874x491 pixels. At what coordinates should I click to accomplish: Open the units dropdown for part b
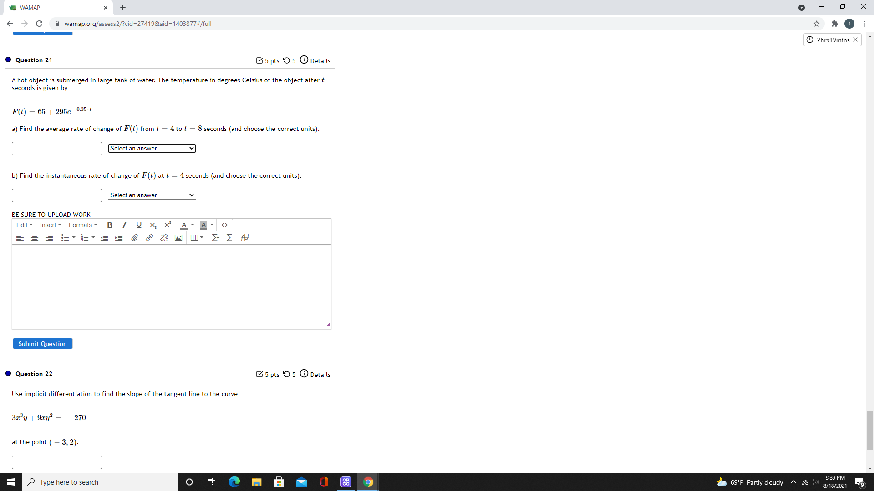coord(152,195)
